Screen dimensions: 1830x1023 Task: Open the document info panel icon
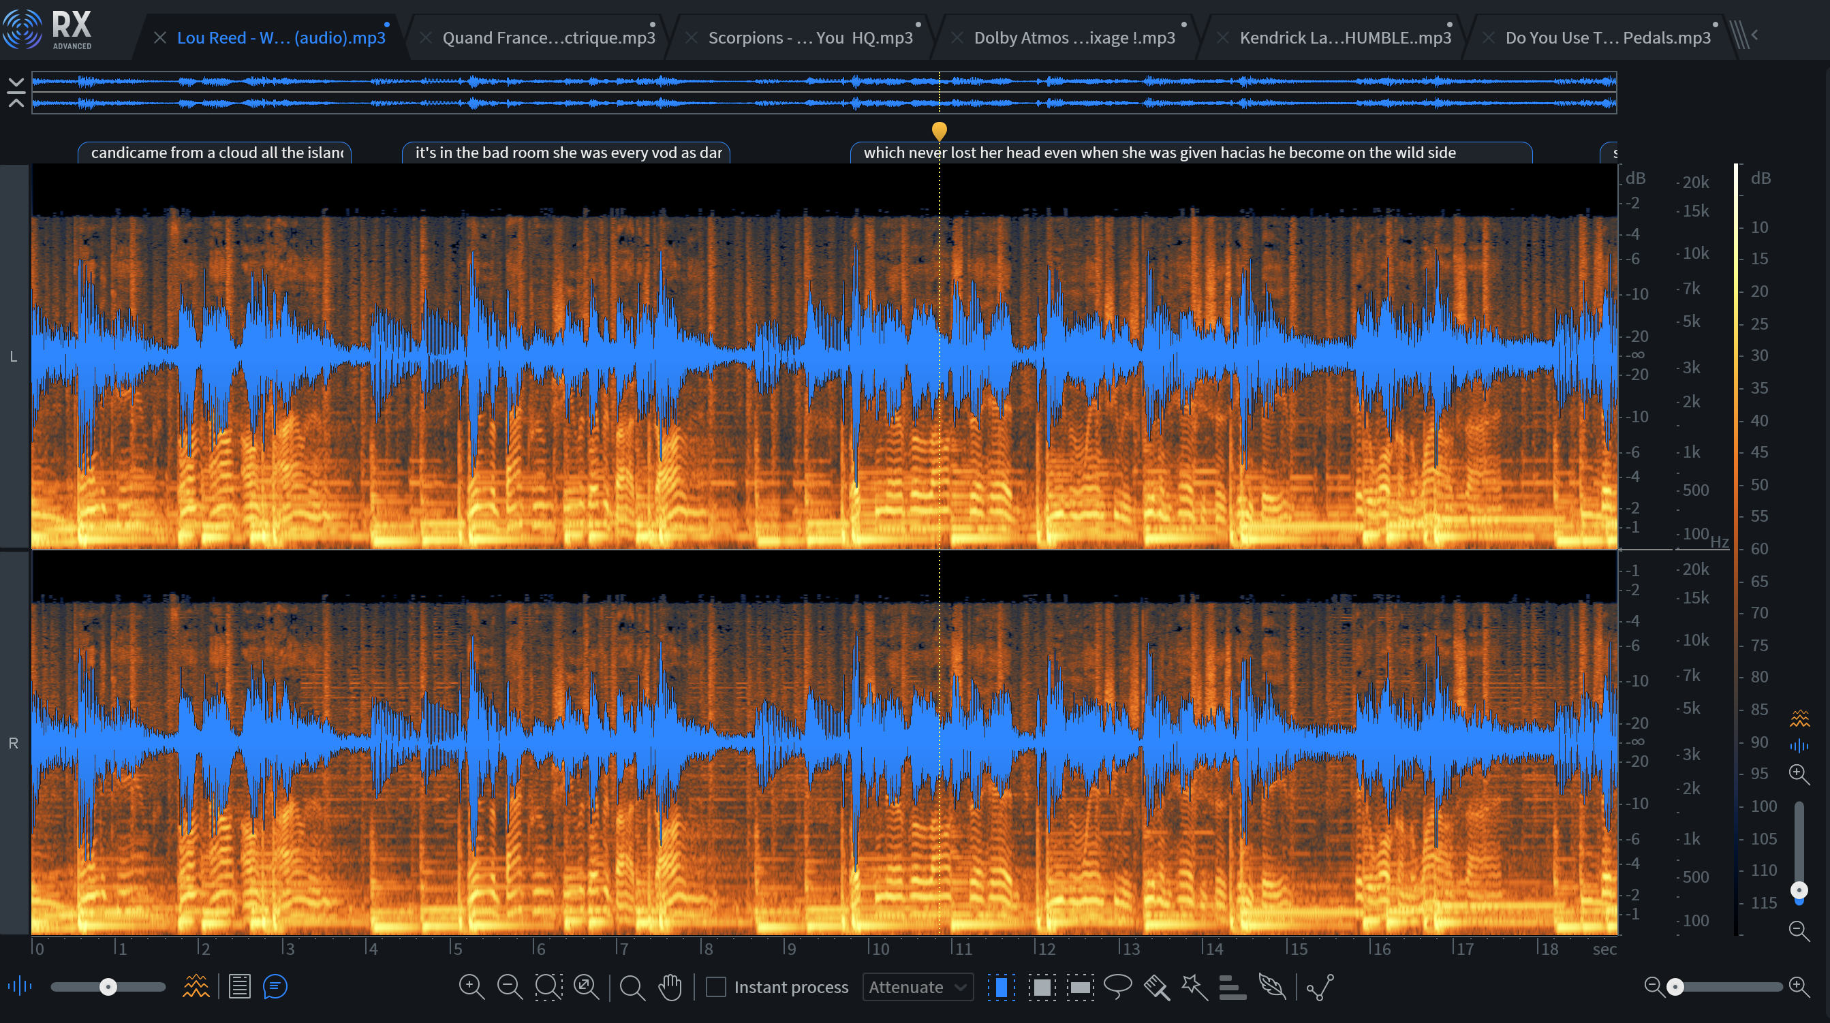click(240, 986)
